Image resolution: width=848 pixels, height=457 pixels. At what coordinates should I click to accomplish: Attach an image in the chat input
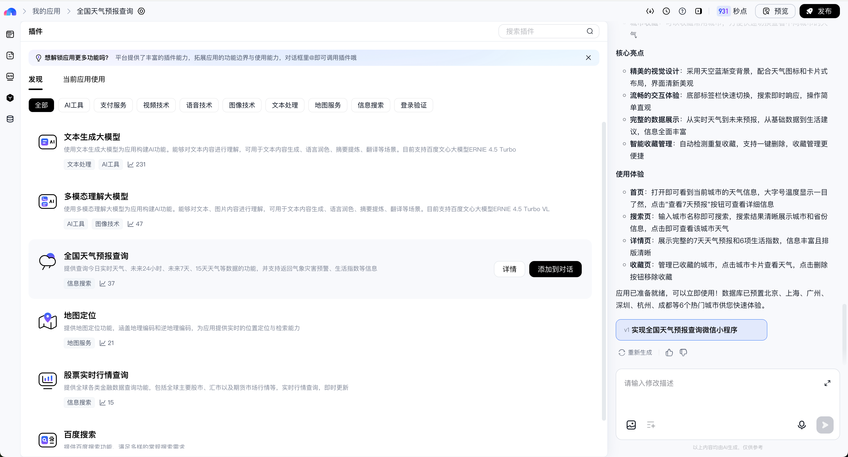pyautogui.click(x=631, y=425)
